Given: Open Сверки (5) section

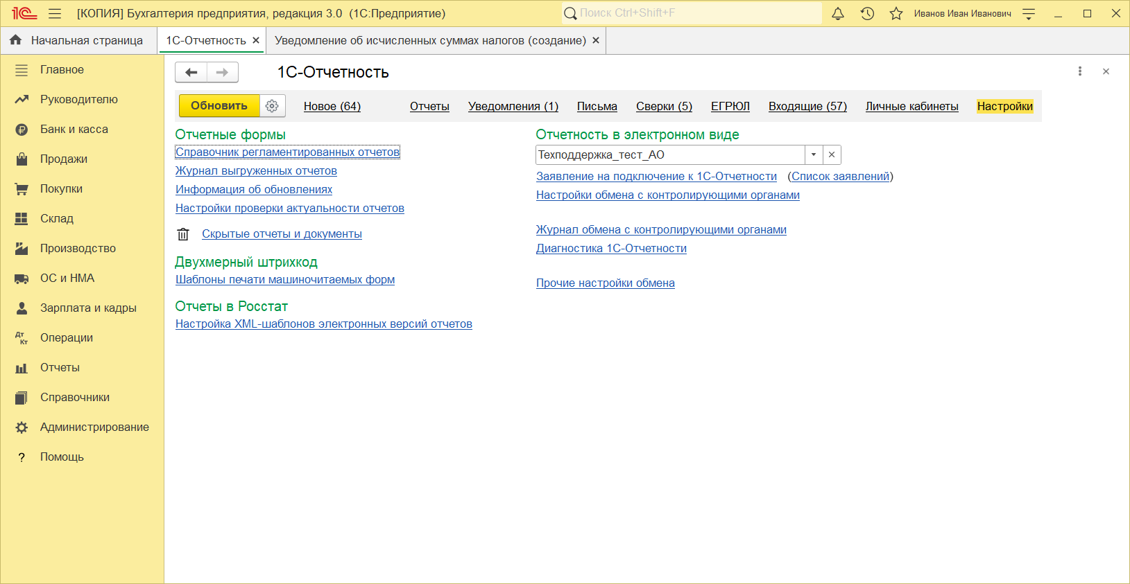Looking at the screenshot, I should pos(664,107).
